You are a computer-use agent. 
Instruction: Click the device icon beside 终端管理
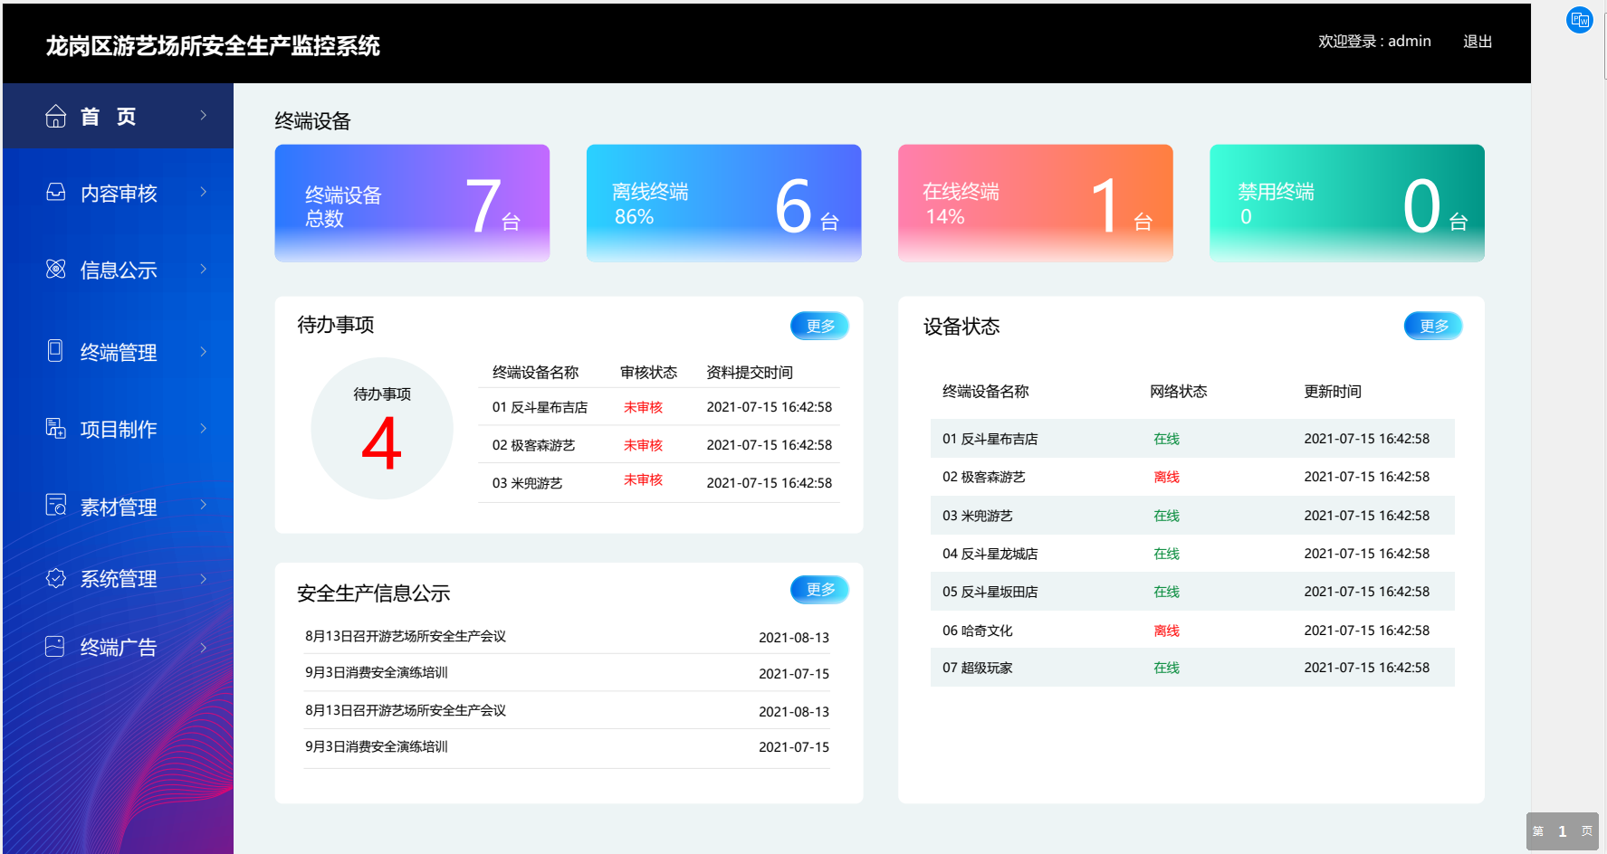(55, 351)
